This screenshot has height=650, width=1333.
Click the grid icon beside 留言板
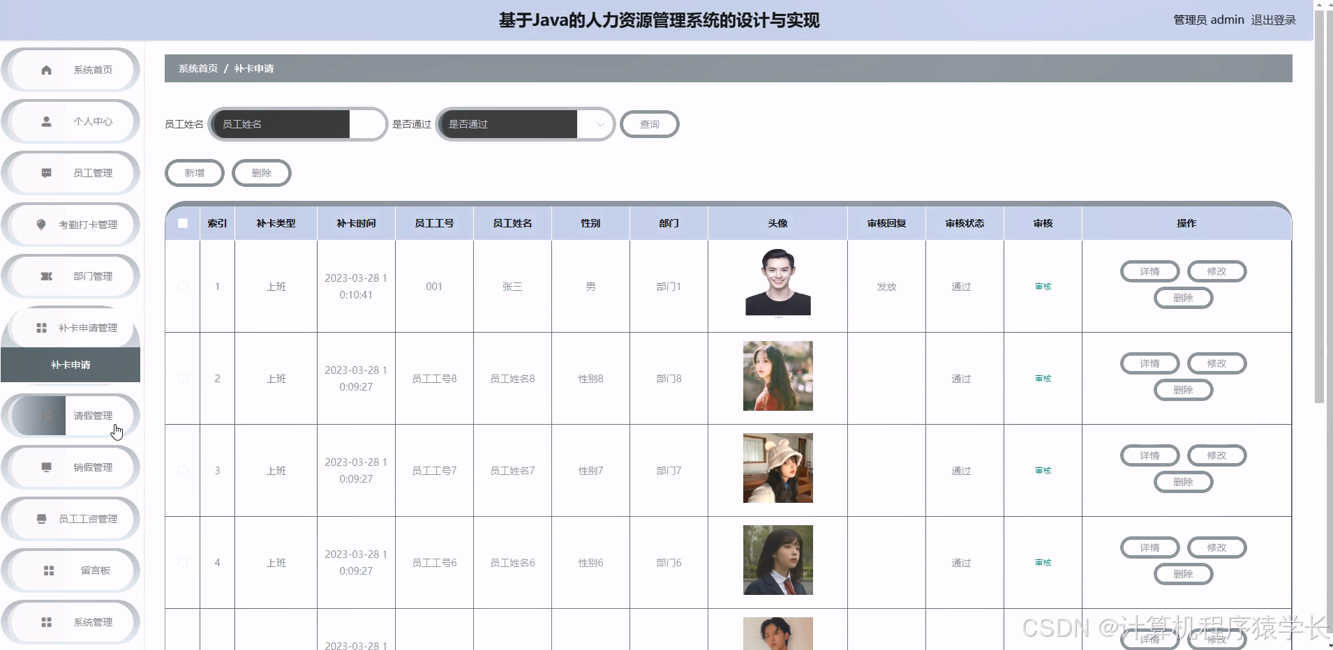pyautogui.click(x=49, y=570)
